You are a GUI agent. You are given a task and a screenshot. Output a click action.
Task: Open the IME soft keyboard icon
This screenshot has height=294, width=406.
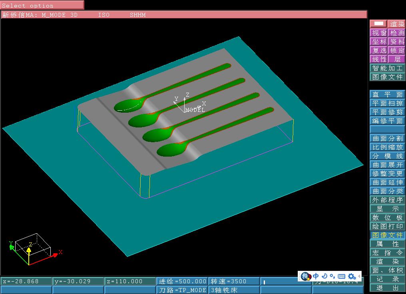[x=342, y=276]
